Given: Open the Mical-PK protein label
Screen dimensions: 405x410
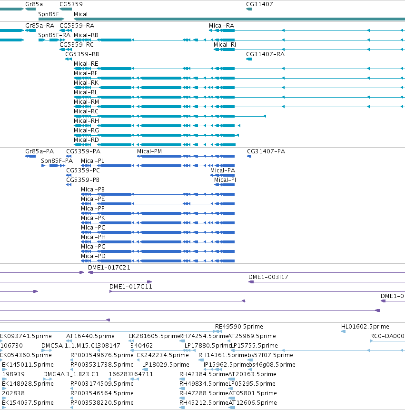Looking at the screenshot, I should click(93, 218).
